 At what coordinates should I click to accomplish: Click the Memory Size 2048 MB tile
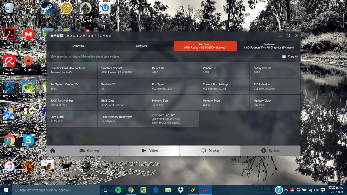click(x=173, y=103)
